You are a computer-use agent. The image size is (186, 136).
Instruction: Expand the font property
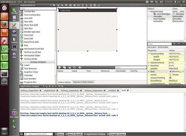pyautogui.click(x=149, y=71)
